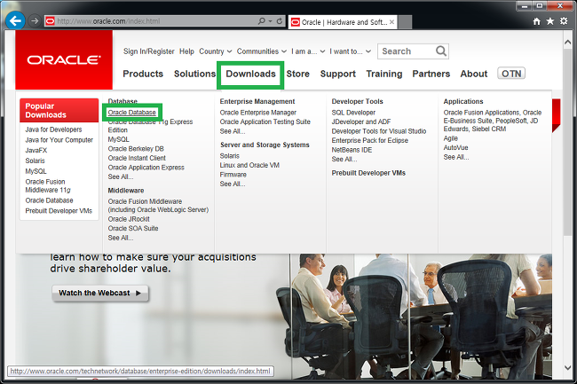Open the Solutions menu
577x384 pixels.
pyautogui.click(x=194, y=74)
